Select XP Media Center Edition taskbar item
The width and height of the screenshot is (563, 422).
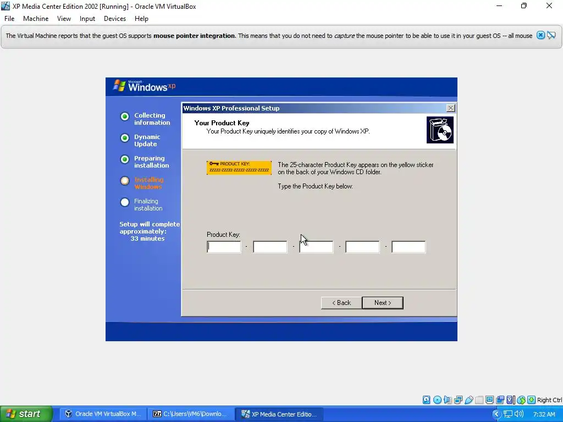[x=279, y=414]
